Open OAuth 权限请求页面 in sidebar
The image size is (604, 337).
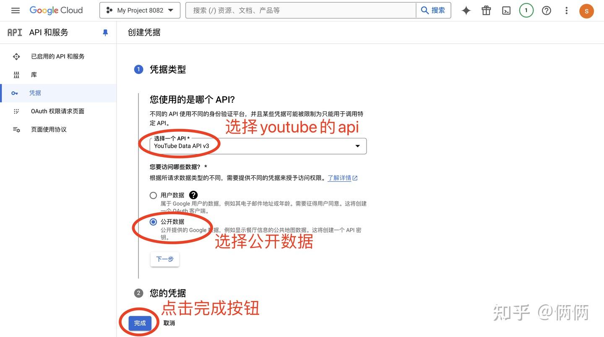click(x=57, y=111)
